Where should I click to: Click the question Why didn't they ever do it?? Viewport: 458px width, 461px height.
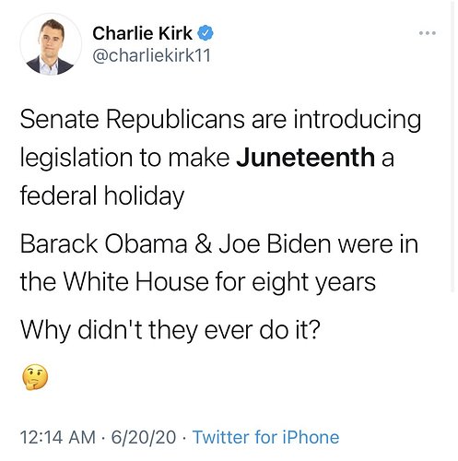(x=170, y=329)
